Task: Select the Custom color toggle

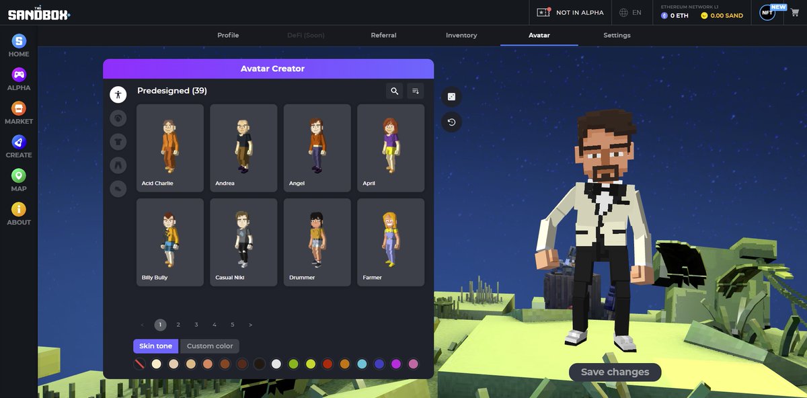Action: 210,346
